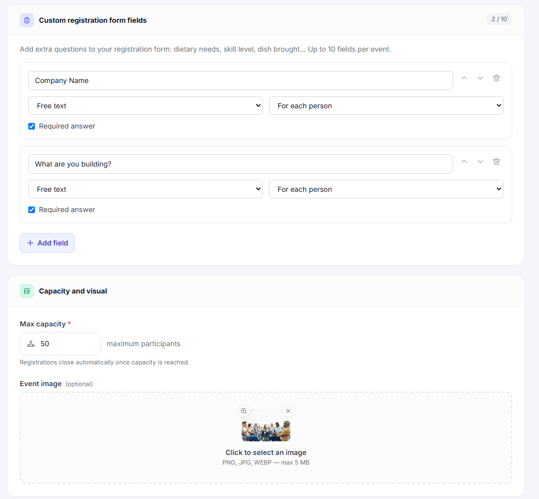Click the clipboard icon beside Custom registration form fields

coord(27,20)
